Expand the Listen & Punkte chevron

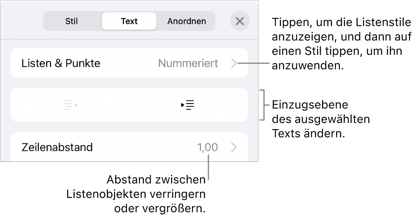234,64
